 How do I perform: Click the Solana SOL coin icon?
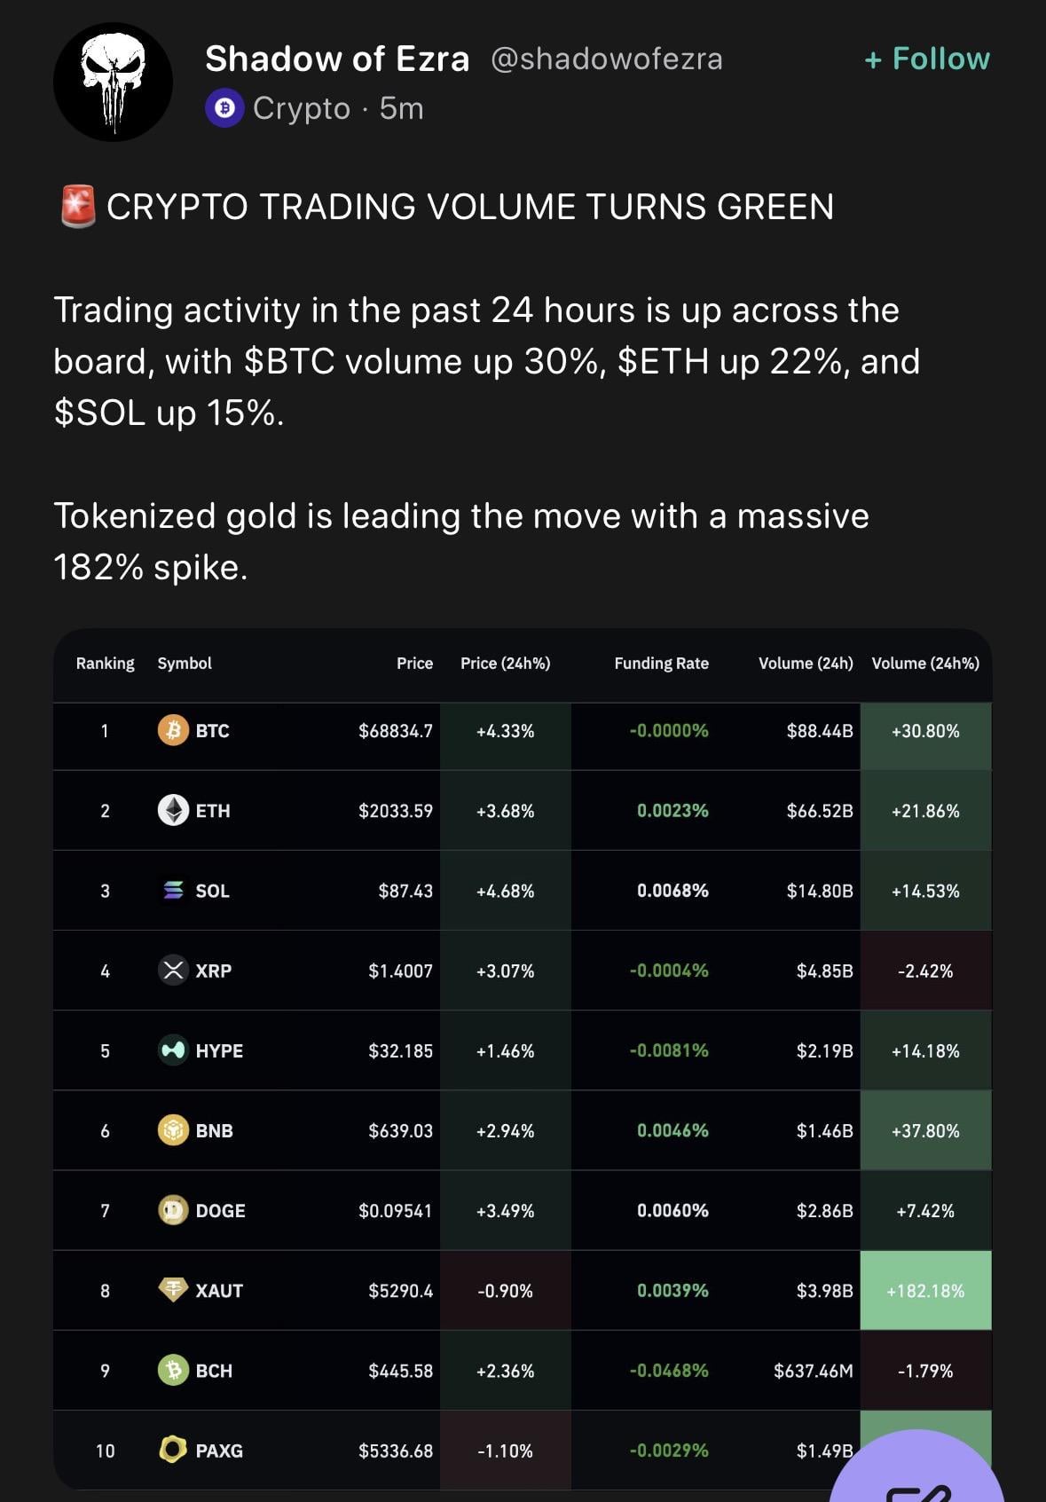(173, 890)
